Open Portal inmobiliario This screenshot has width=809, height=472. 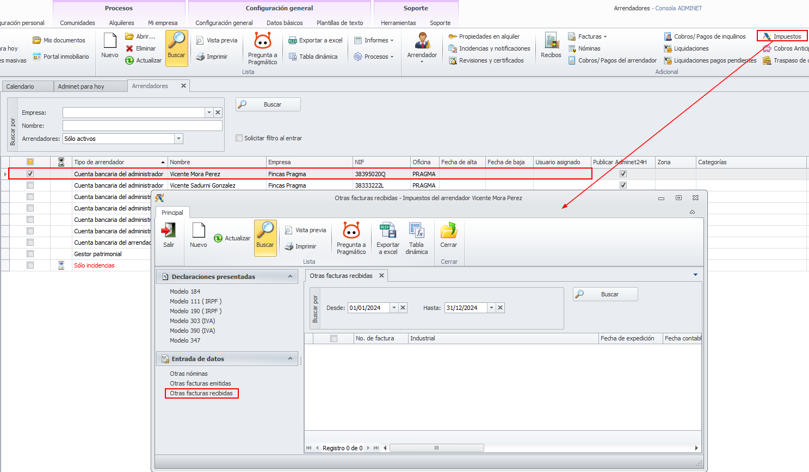point(61,57)
